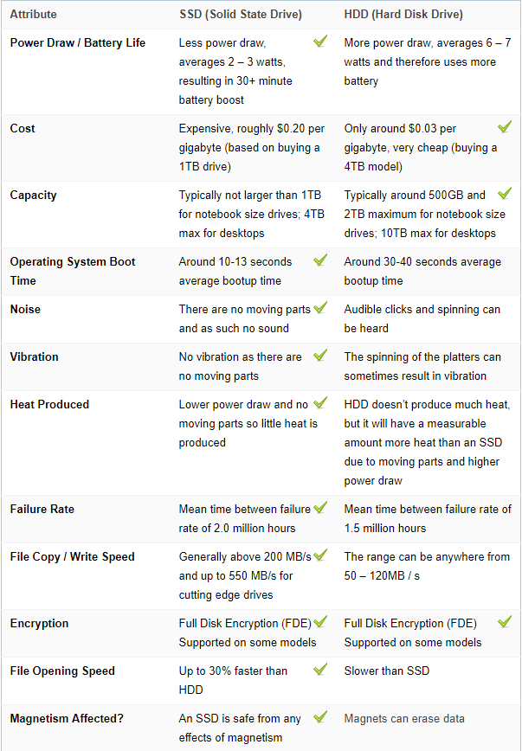
Task: Click the SSD Heat Produced checkmark
Action: 320,402
